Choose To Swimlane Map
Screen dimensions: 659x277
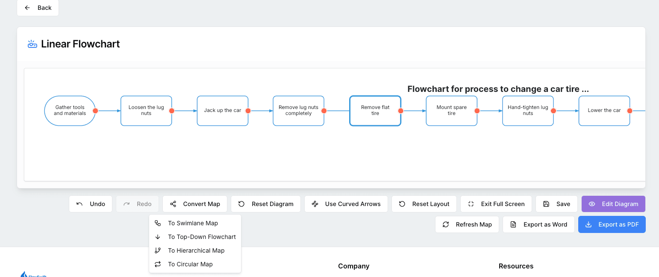click(195, 223)
